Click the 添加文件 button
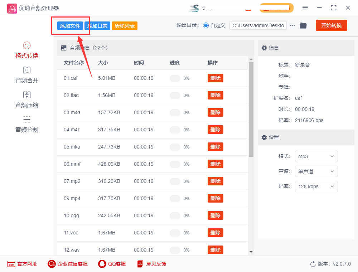The width and height of the screenshot is (358, 272). [70, 26]
